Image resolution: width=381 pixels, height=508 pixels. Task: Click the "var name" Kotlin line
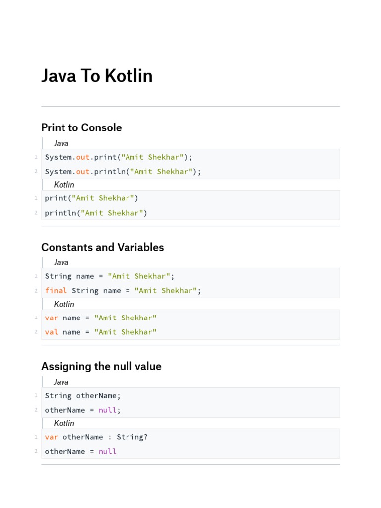100,317
